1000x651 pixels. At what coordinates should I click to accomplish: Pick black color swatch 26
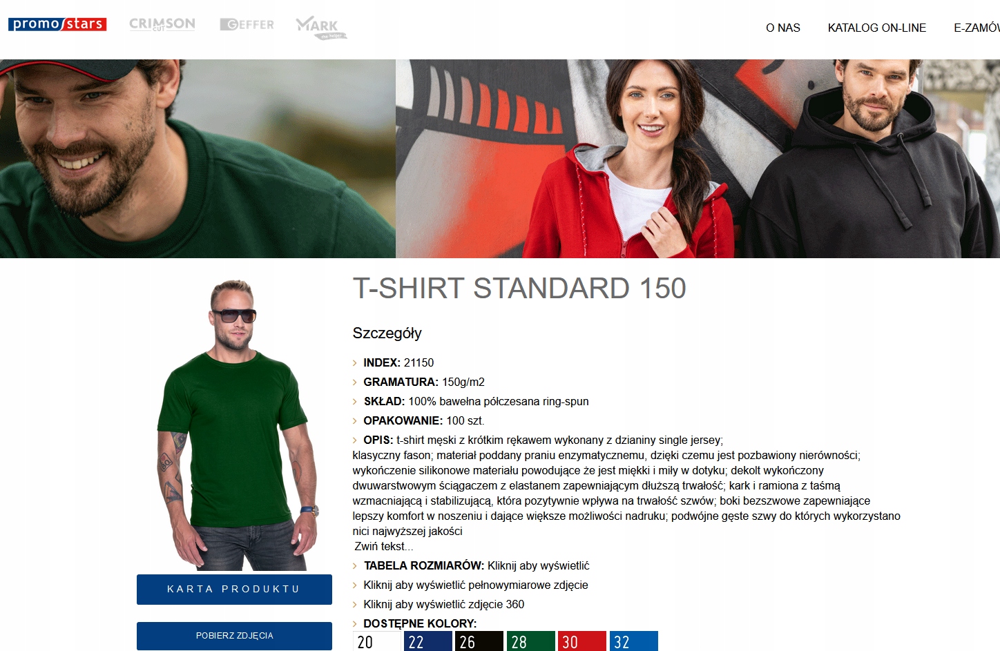pos(479,641)
